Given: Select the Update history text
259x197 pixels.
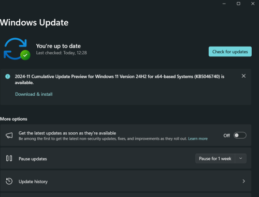Looking at the screenshot, I should [x=33, y=181].
